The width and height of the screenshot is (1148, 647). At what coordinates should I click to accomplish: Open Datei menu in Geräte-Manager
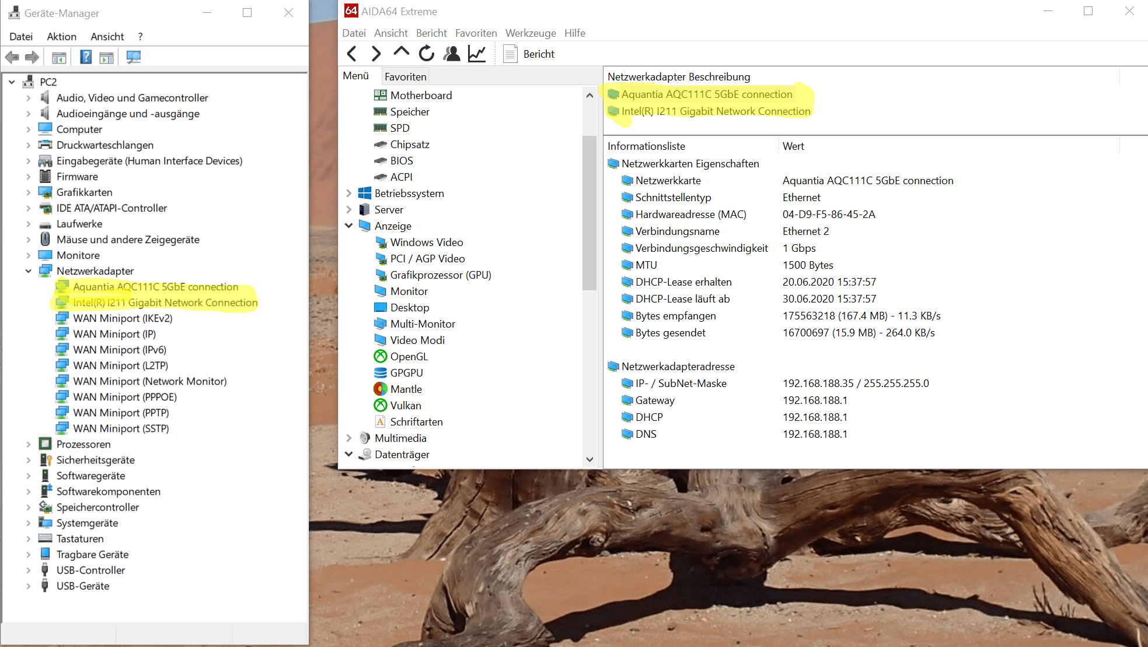[21, 36]
